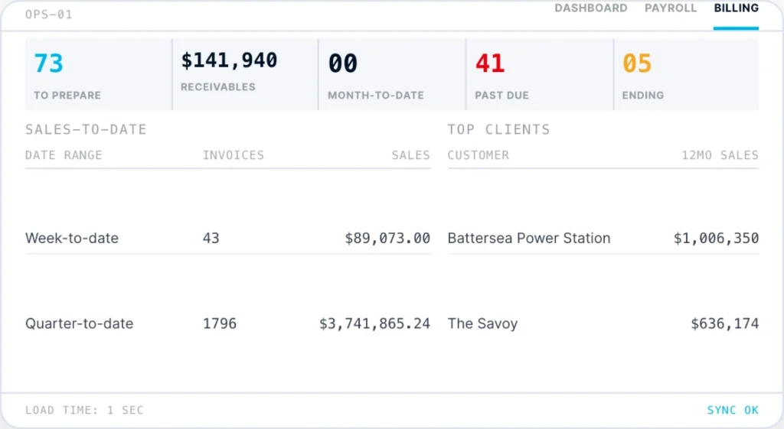The width and height of the screenshot is (784, 429).
Task: Click the OPS-01 identifier label
Action: click(x=48, y=15)
